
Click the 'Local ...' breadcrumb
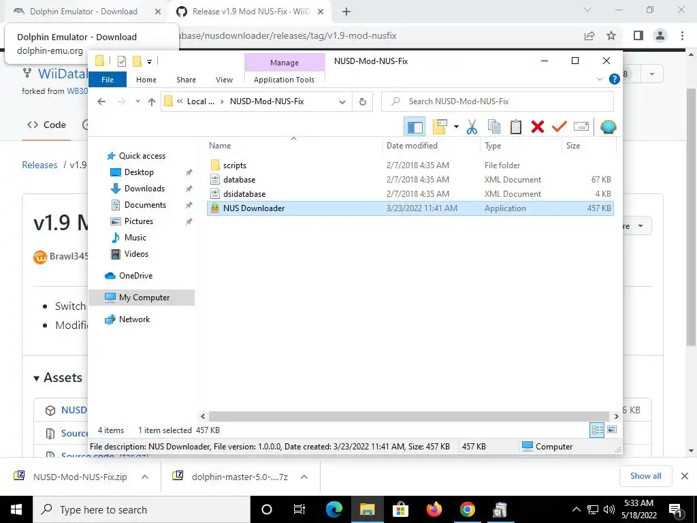point(201,101)
